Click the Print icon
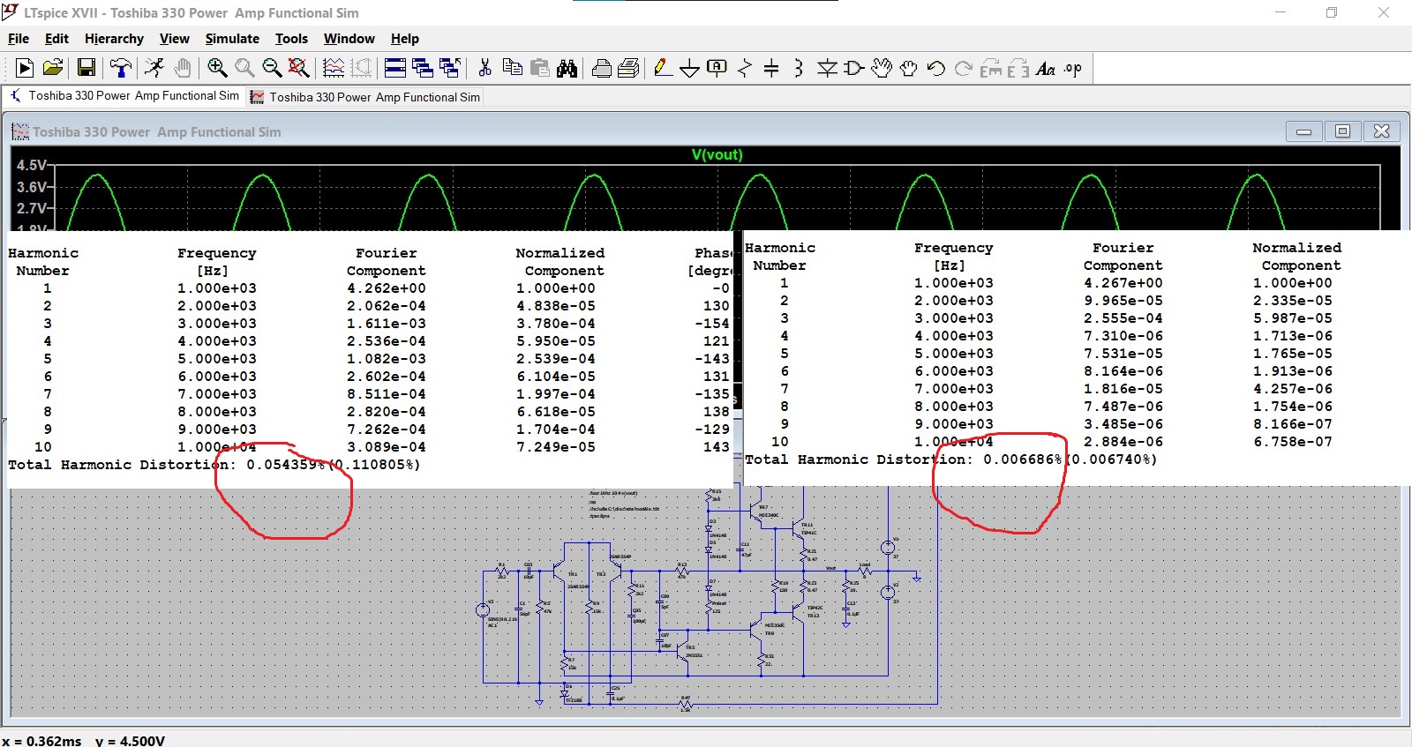This screenshot has height=747, width=1412. click(x=602, y=68)
